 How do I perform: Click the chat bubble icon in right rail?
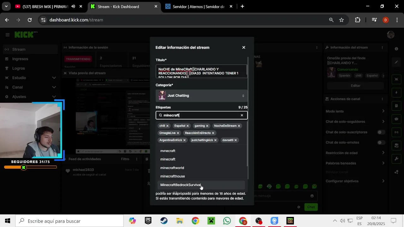coord(396,119)
